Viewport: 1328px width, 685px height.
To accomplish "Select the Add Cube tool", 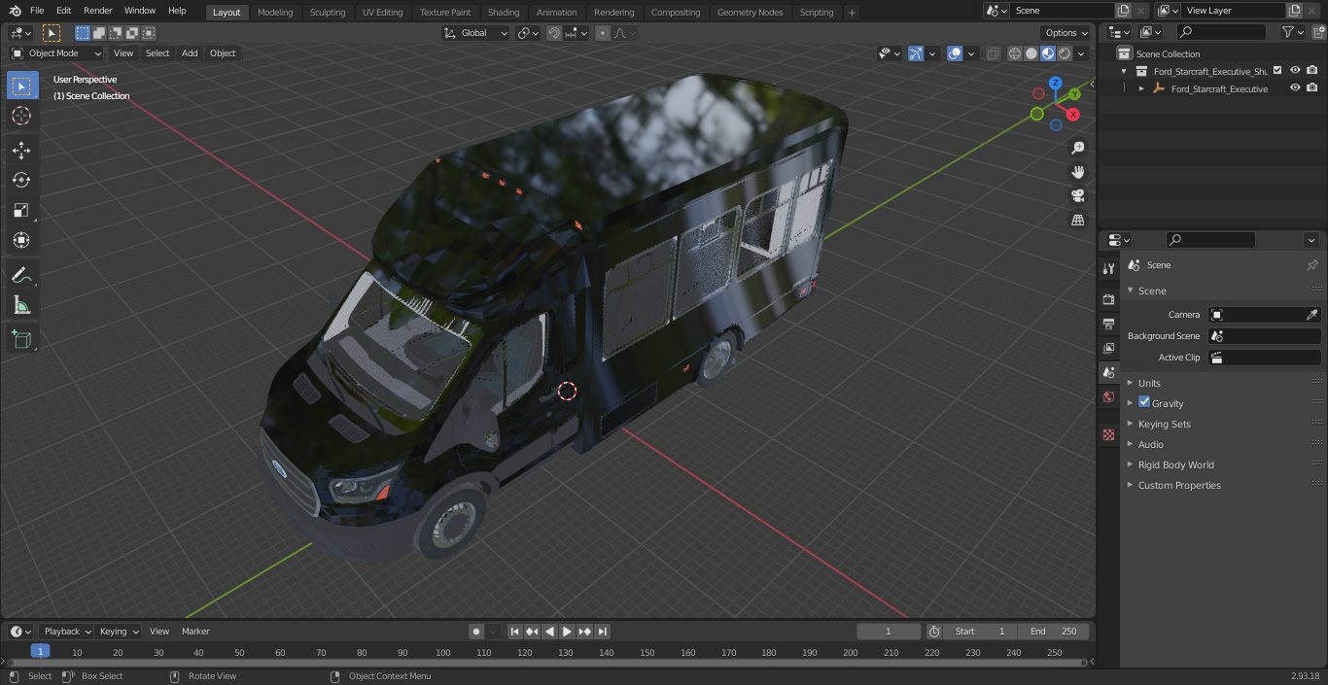I will coord(21,339).
